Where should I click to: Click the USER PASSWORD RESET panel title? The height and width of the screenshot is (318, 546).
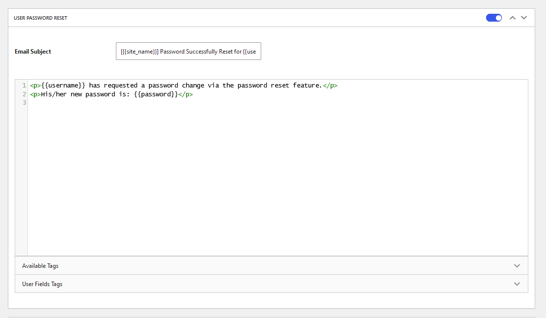40,18
